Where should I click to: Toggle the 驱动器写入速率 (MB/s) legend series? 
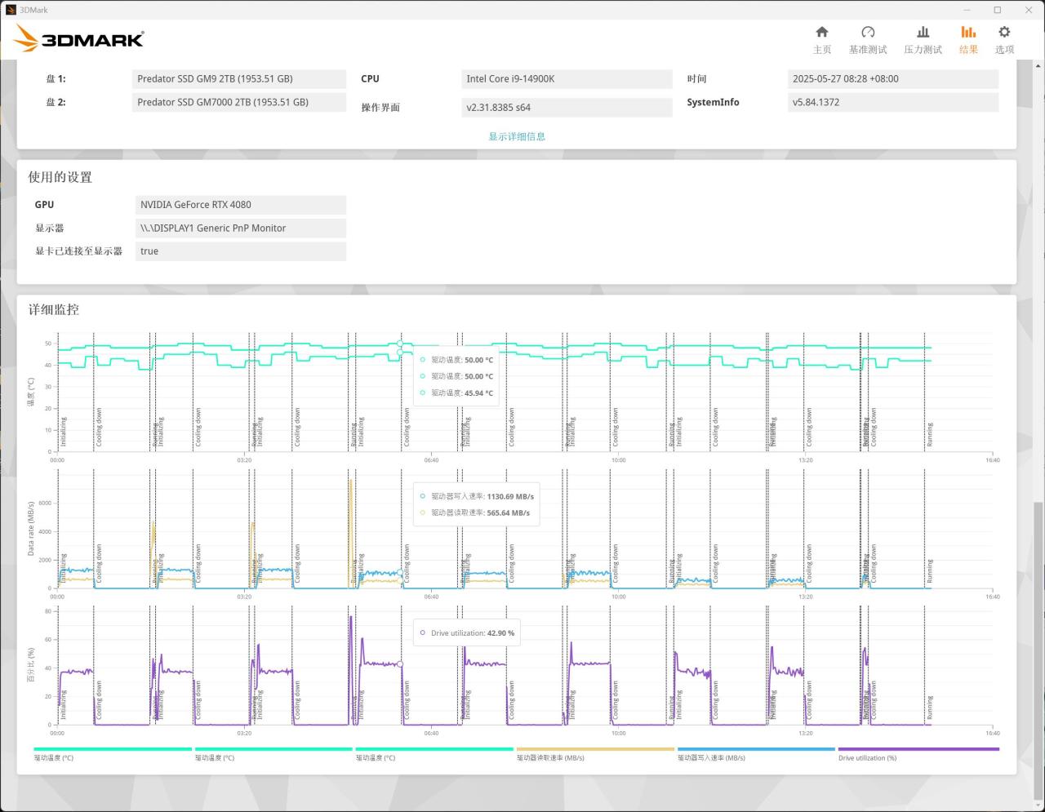pos(756,753)
